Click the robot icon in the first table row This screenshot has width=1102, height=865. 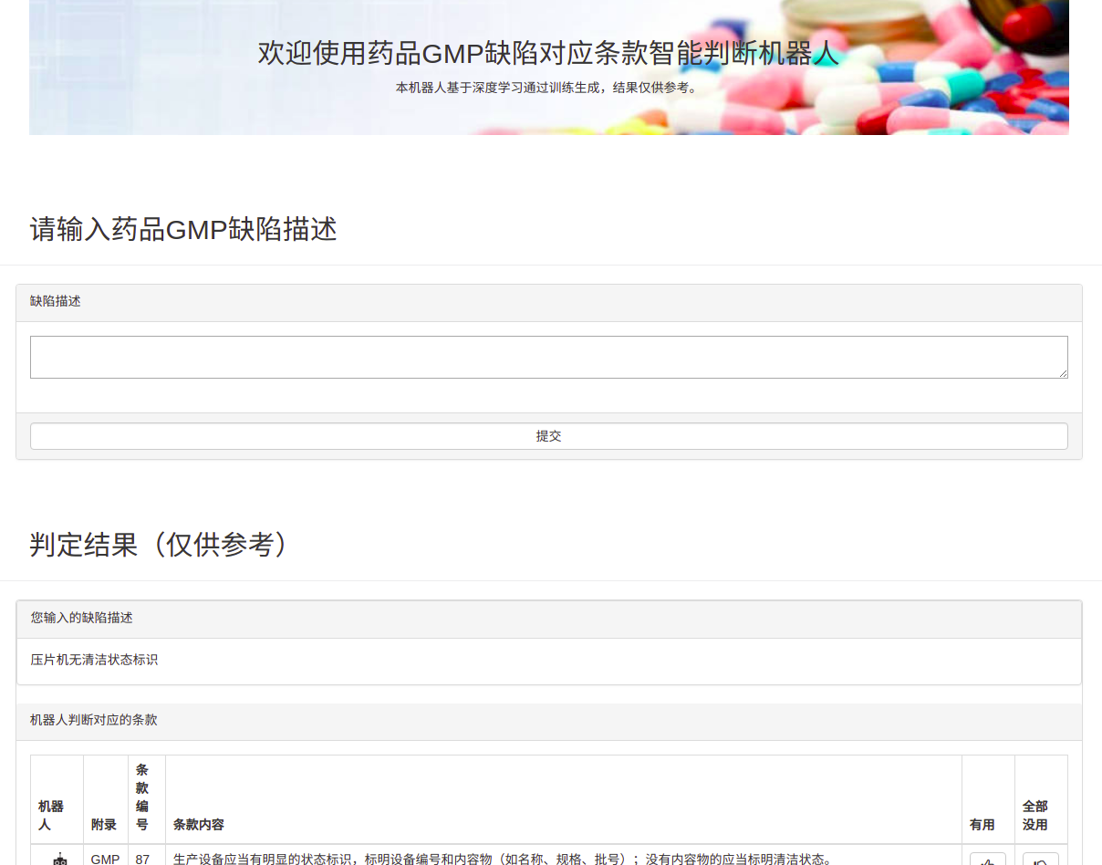coord(60,859)
